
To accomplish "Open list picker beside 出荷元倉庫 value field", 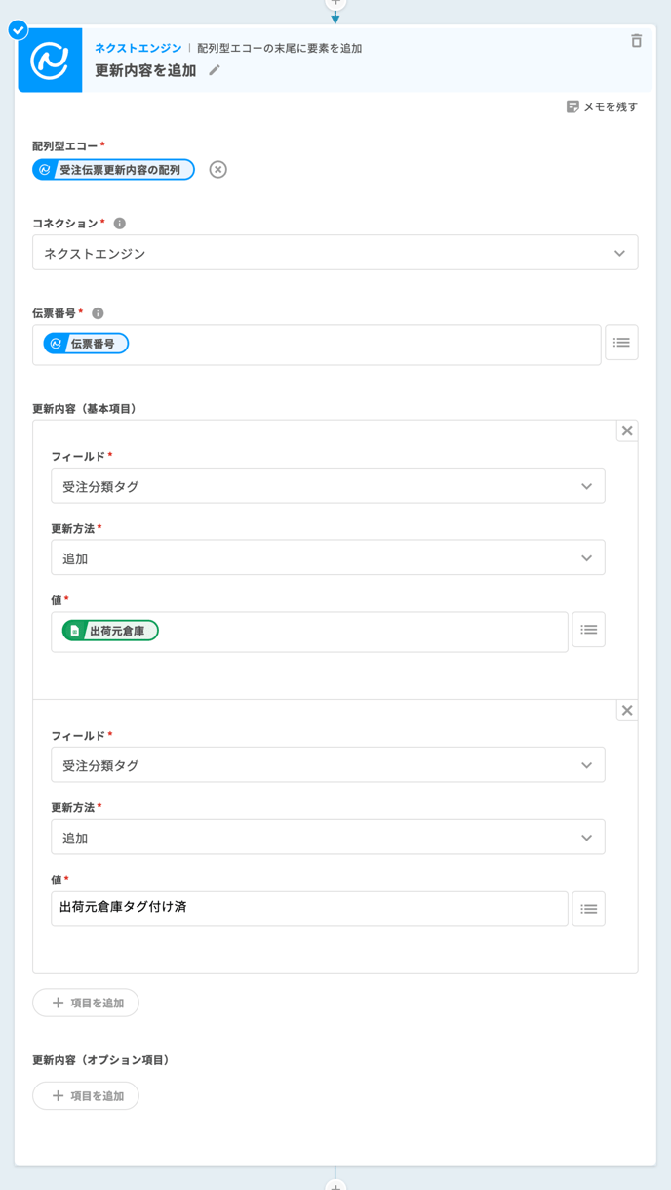I will click(x=588, y=631).
